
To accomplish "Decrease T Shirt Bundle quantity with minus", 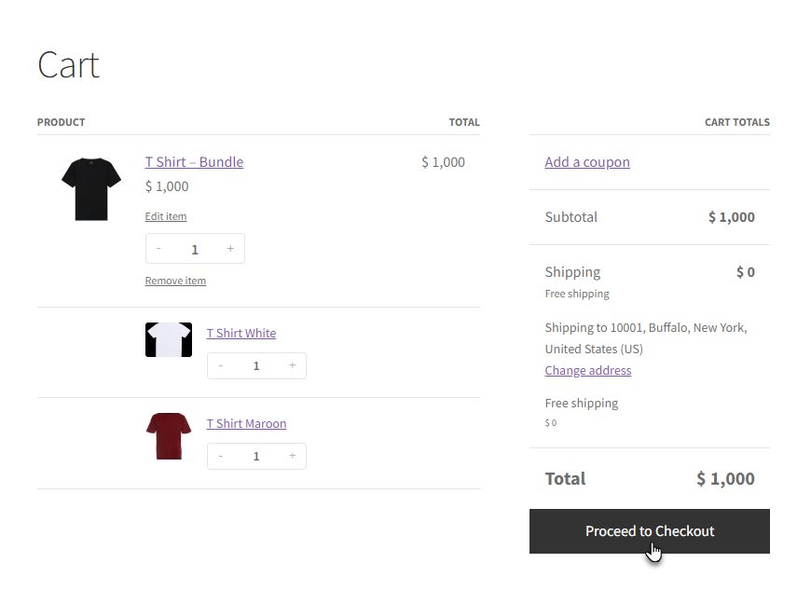I will coord(158,249).
